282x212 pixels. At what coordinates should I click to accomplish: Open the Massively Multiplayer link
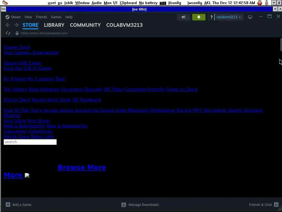[x=151, y=110]
